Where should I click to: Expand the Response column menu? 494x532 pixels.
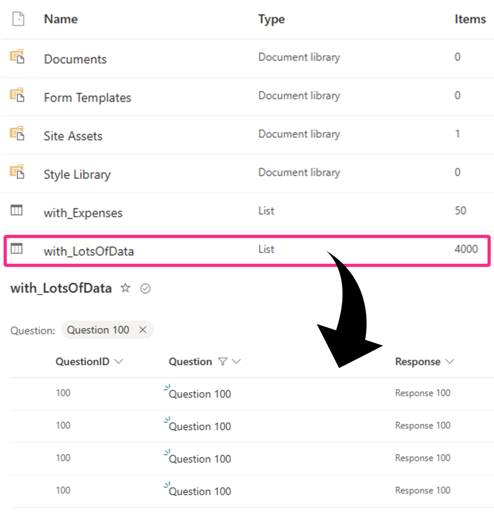tap(450, 361)
